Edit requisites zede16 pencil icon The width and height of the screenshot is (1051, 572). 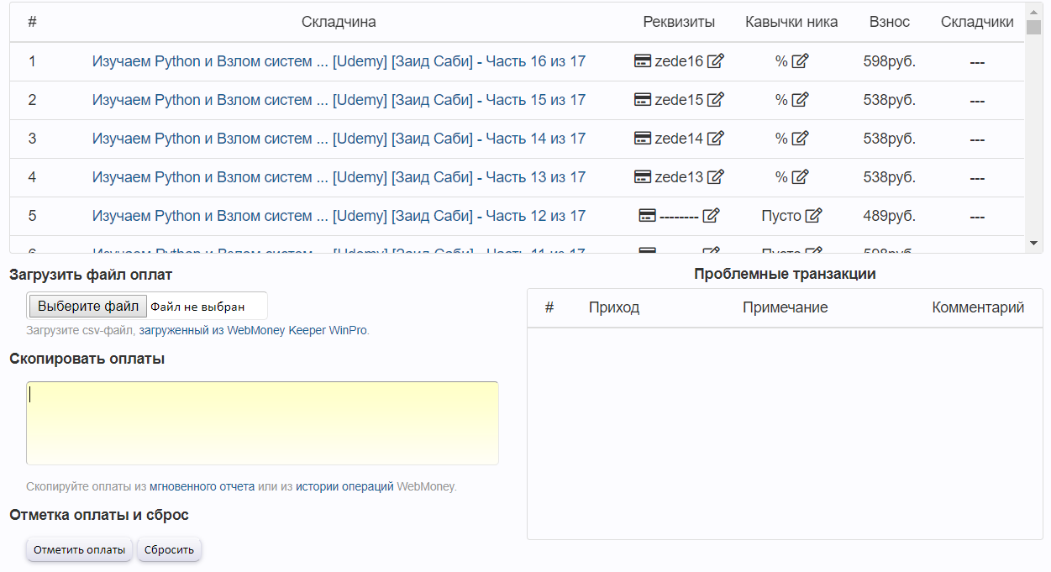[715, 61]
